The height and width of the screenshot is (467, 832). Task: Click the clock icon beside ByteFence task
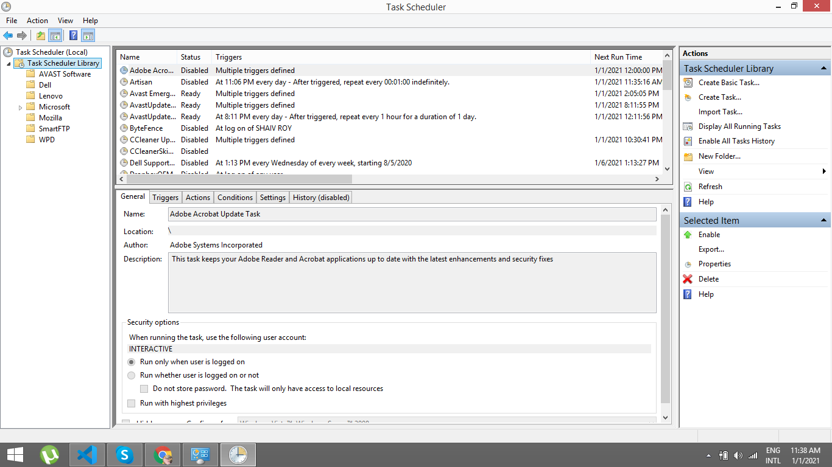click(x=124, y=128)
